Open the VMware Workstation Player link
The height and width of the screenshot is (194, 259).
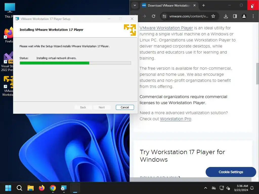click(166, 28)
